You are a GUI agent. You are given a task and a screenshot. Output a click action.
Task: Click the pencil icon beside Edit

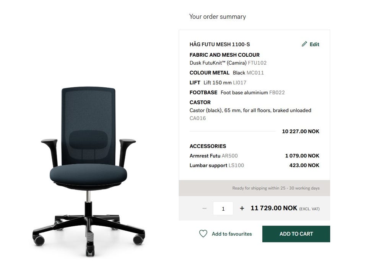click(304, 44)
